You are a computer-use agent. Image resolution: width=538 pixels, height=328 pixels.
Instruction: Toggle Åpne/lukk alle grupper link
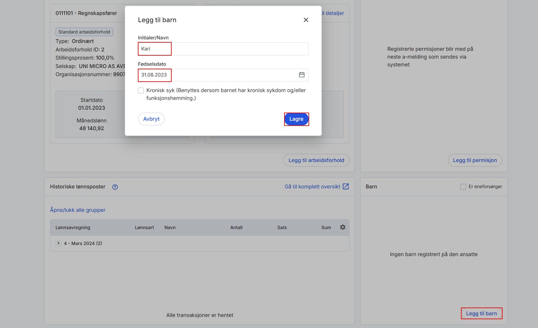78,210
